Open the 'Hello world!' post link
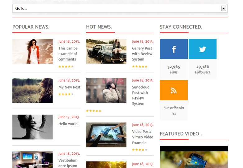This screenshot has width=243, height=168. click(x=68, y=124)
